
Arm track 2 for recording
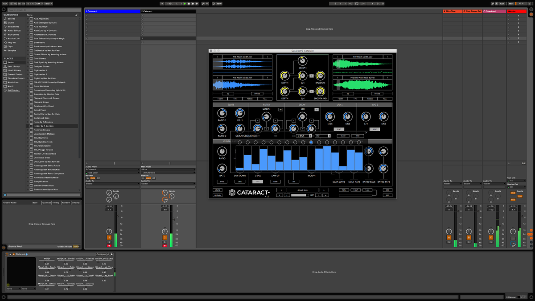tap(165, 246)
